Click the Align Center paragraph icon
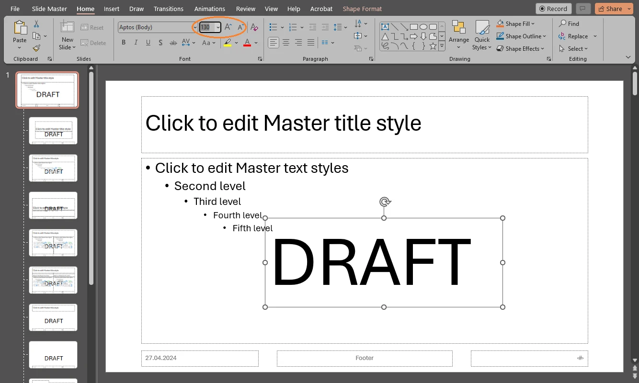 click(x=285, y=43)
